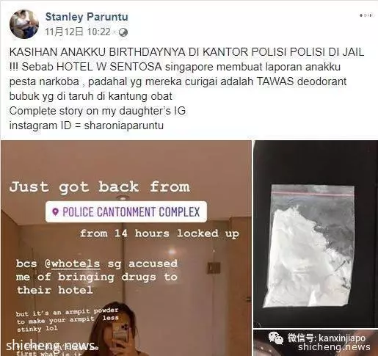Open the post timestamp 11月12日 10:22
The width and height of the screenshot is (378, 356).
tap(78, 32)
